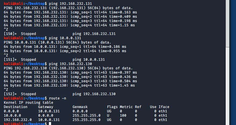Click the empty scrollbar track below the thumb
Image resolution: width=236 pixels, height=125 pixels.
[x=227, y=86]
